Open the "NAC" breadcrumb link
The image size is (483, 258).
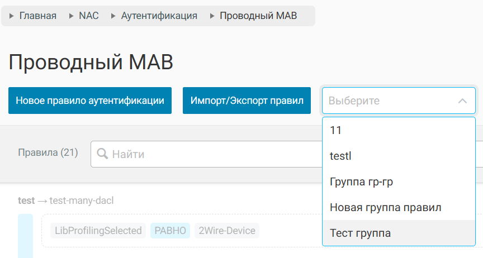tap(88, 16)
